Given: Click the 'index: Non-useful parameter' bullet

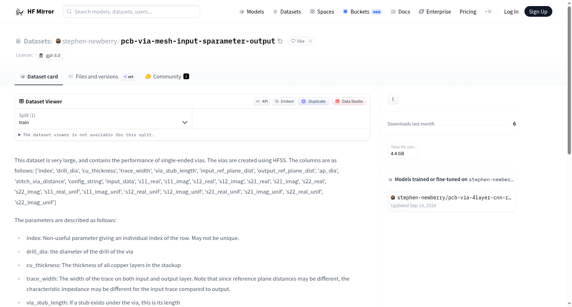Looking at the screenshot, I should pos(133,238).
